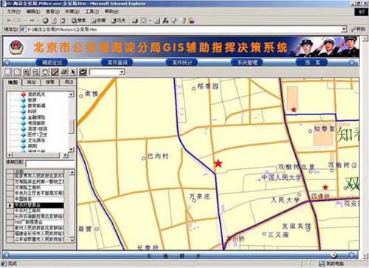369x268 pixels.
Task: Activate the pan hand tool
Action: pyautogui.click(x=45, y=72)
